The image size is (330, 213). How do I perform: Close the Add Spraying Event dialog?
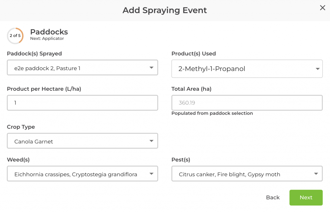tap(322, 8)
